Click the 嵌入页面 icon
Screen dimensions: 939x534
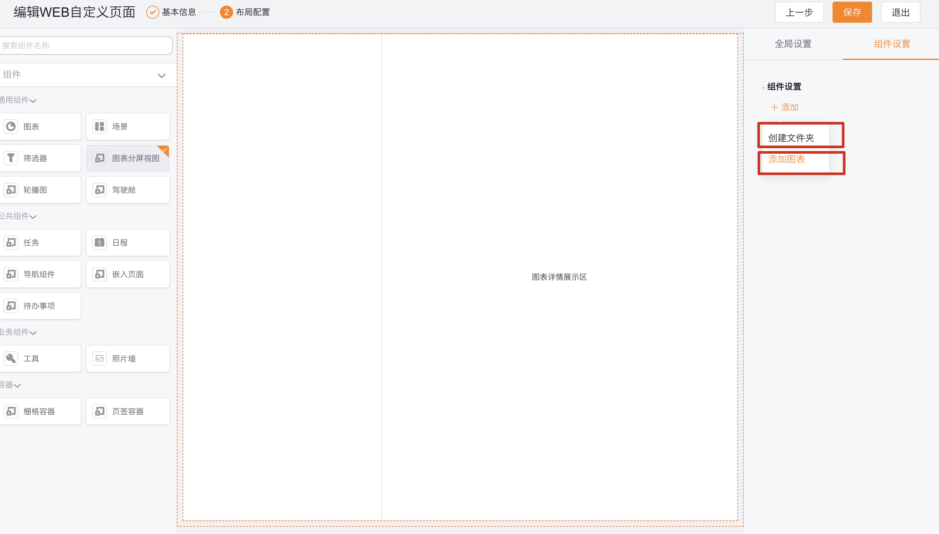click(x=99, y=274)
